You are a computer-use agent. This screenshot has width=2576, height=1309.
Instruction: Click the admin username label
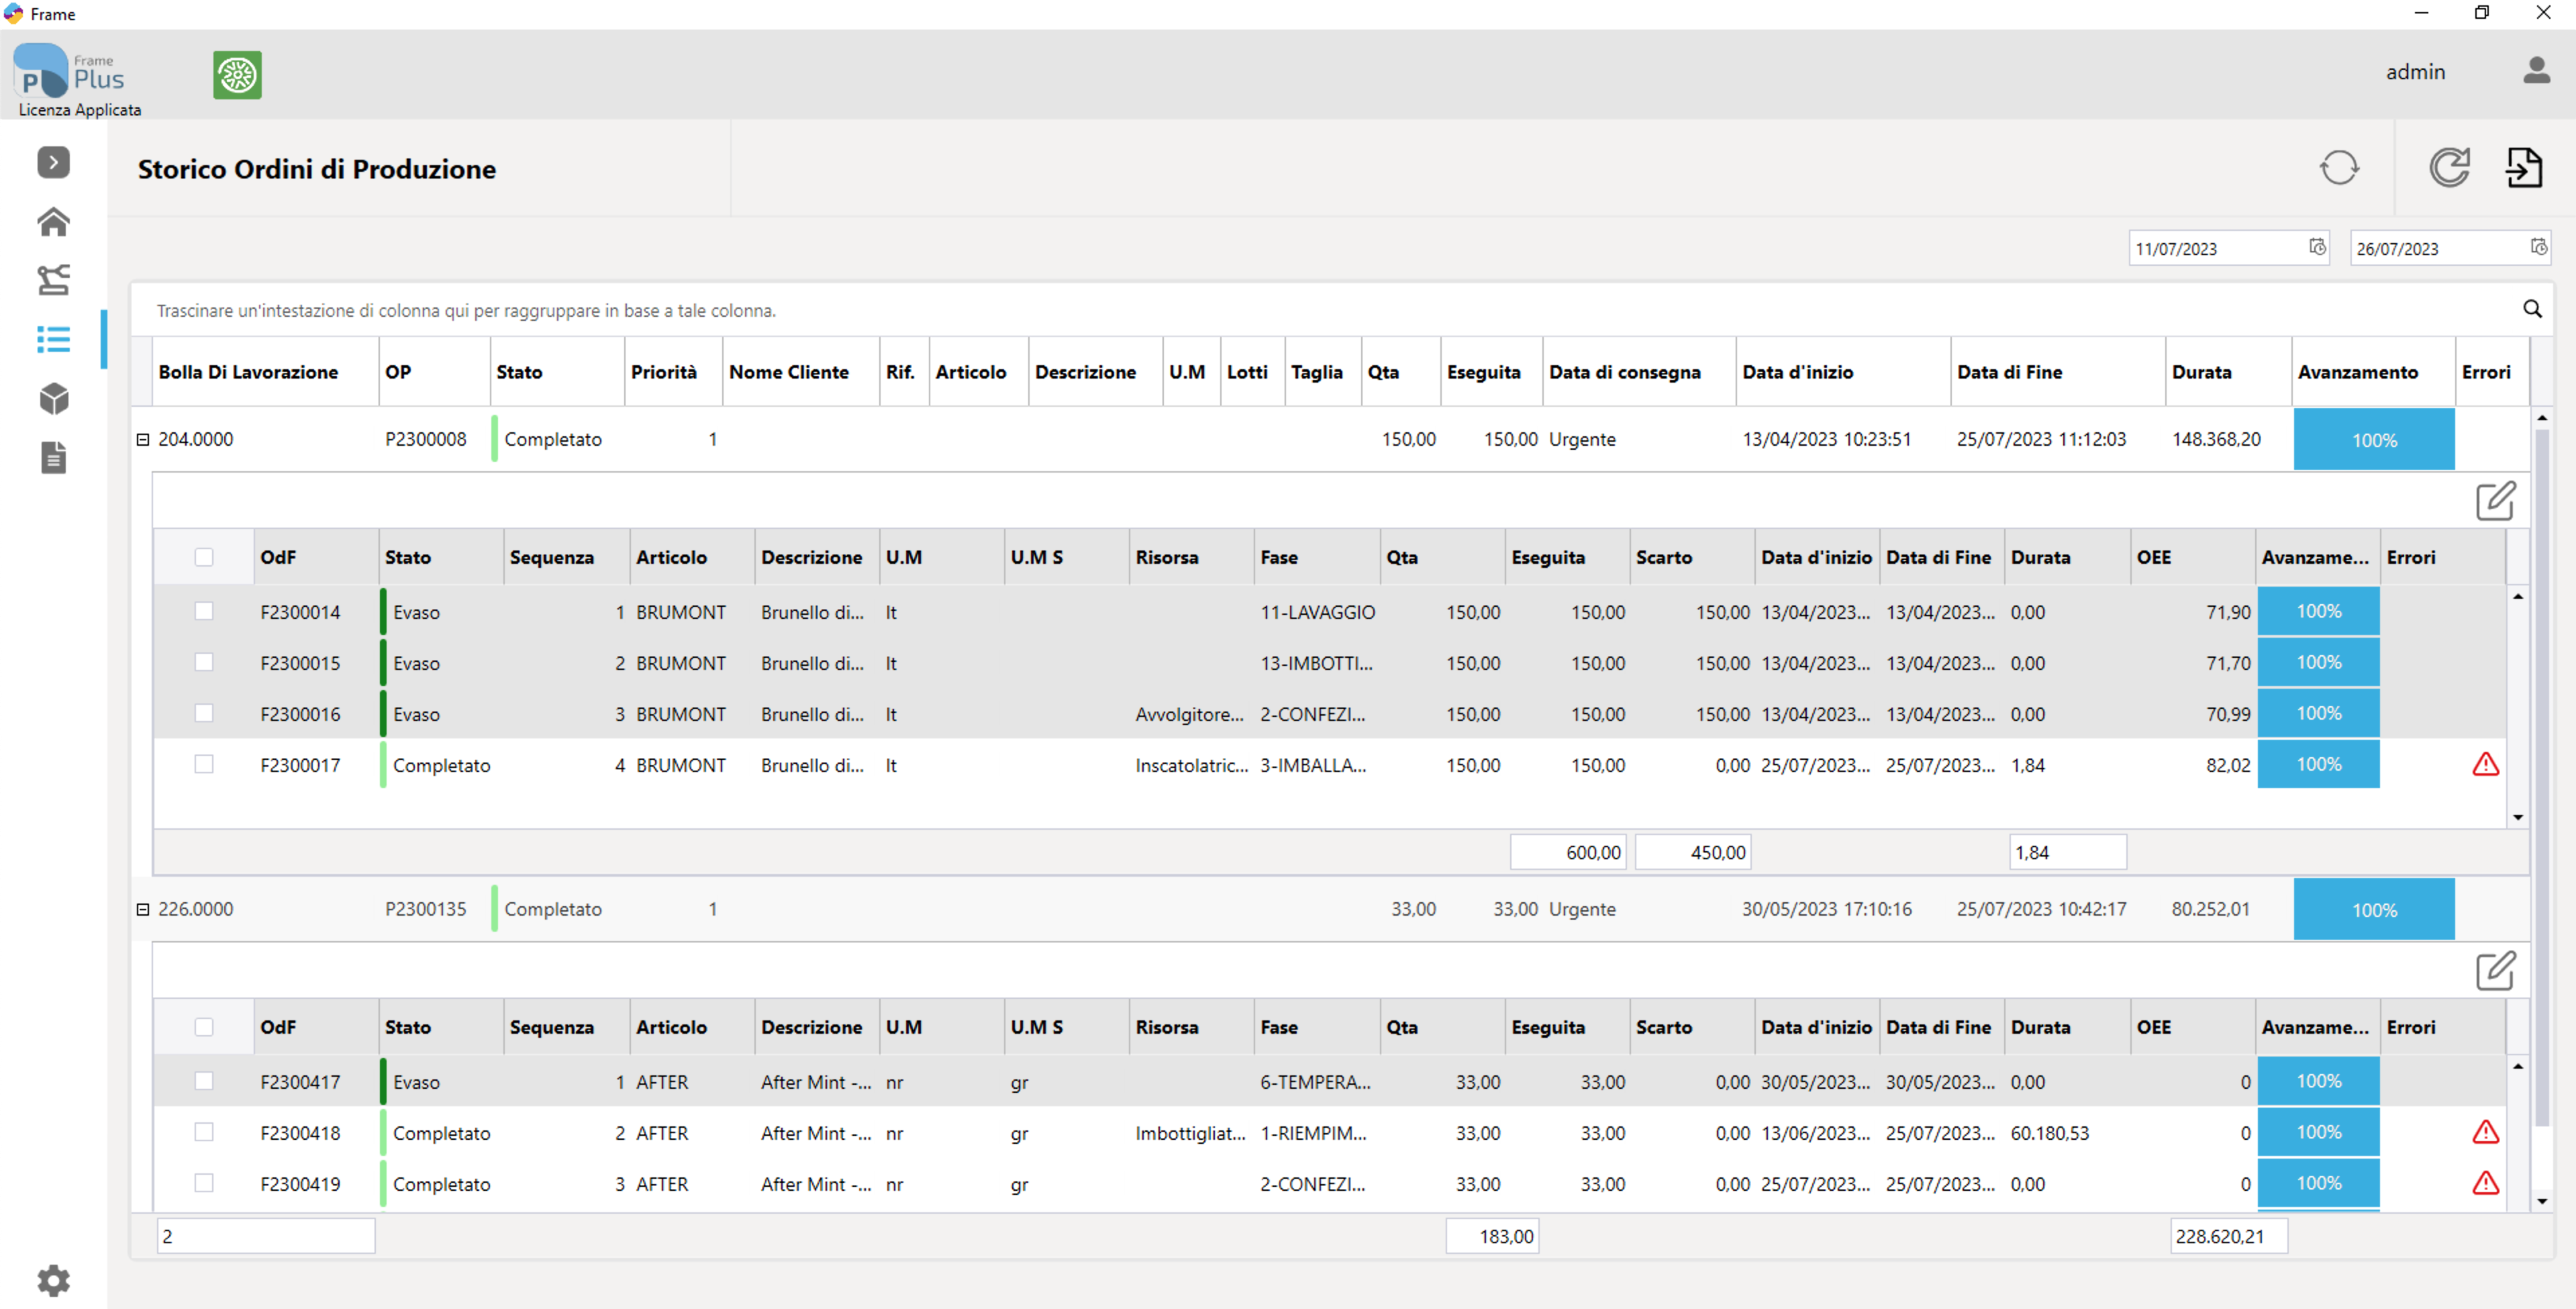pyautogui.click(x=2415, y=72)
